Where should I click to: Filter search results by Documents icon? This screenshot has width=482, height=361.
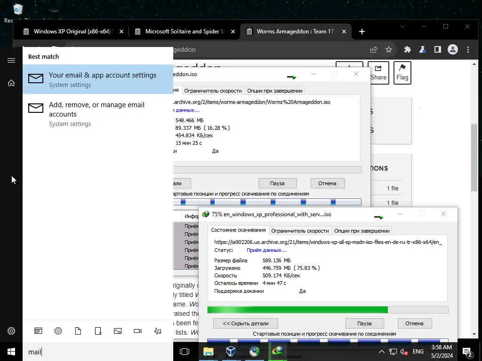78,331
